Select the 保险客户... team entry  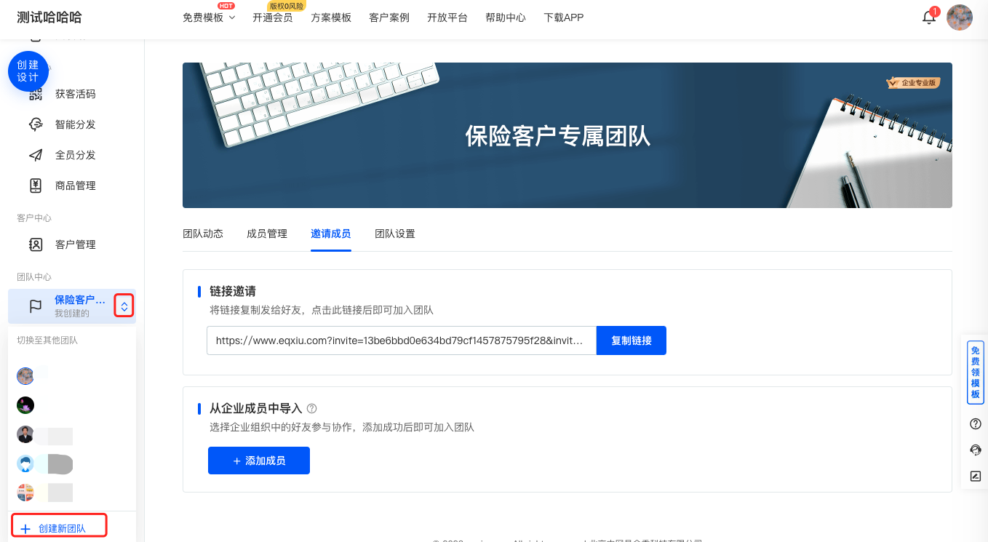click(x=72, y=306)
